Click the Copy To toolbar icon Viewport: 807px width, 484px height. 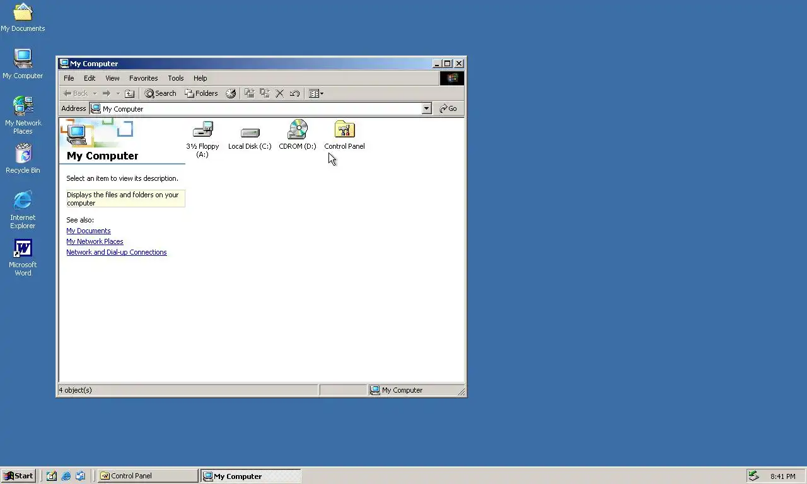pyautogui.click(x=265, y=93)
